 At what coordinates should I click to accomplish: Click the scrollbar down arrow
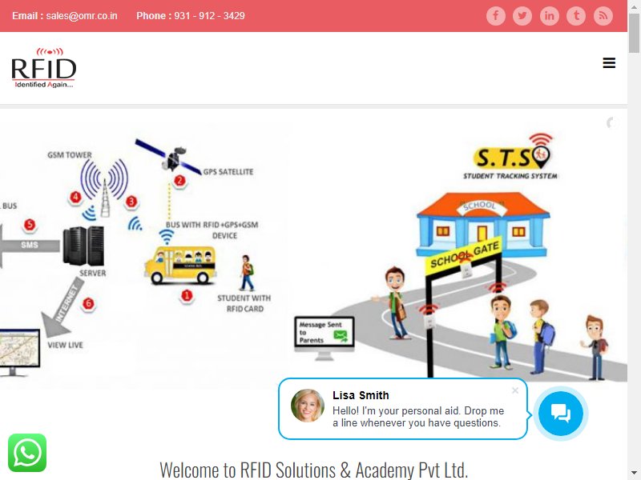tap(634, 474)
